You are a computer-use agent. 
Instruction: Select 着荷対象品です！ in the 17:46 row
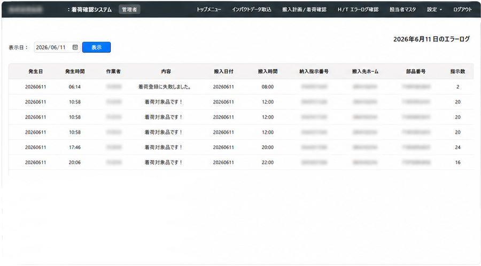164,147
